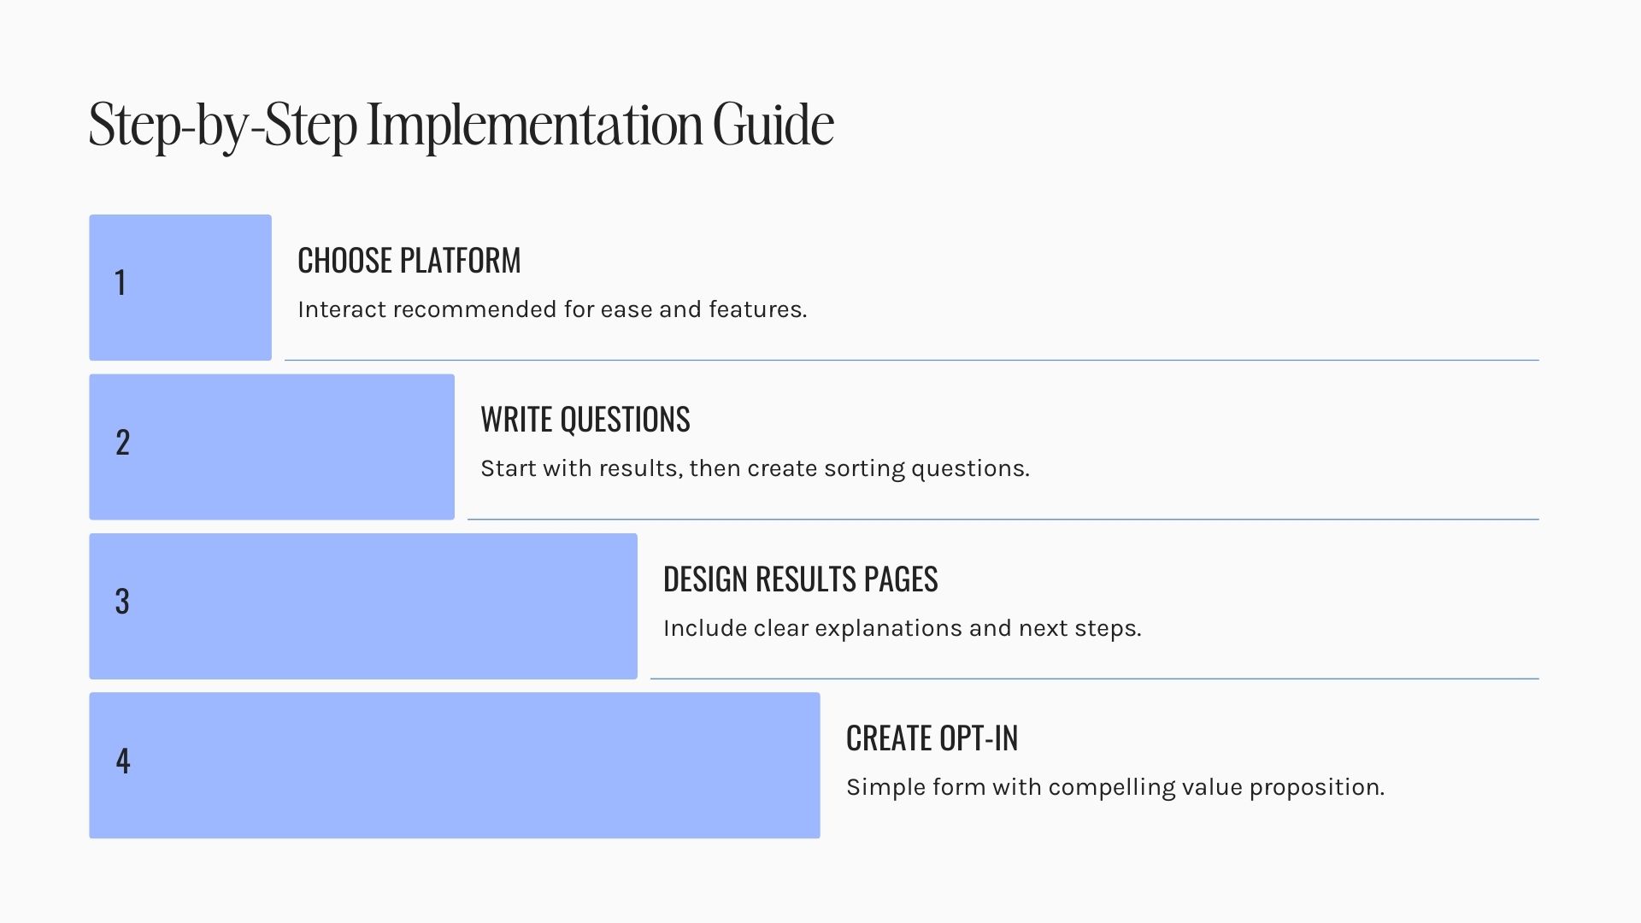The height and width of the screenshot is (923, 1641).
Task: Click divider line under Design Results Pages section
Action: click(x=1094, y=679)
